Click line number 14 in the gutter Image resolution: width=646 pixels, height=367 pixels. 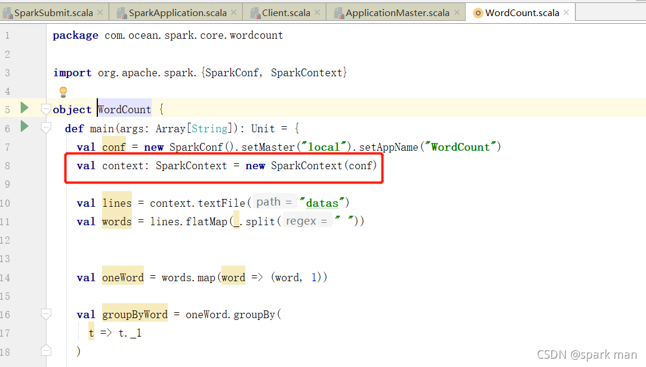(x=5, y=278)
